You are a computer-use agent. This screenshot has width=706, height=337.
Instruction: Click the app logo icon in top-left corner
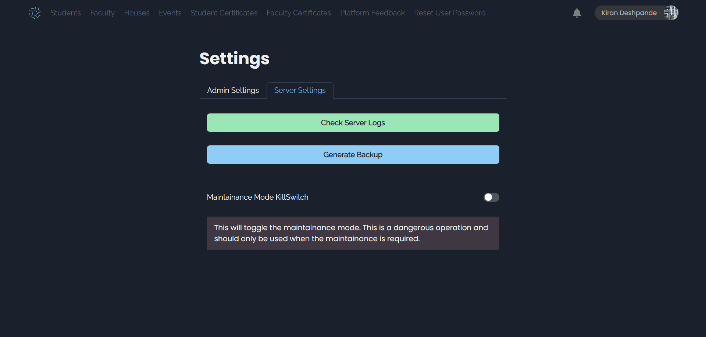(35, 13)
